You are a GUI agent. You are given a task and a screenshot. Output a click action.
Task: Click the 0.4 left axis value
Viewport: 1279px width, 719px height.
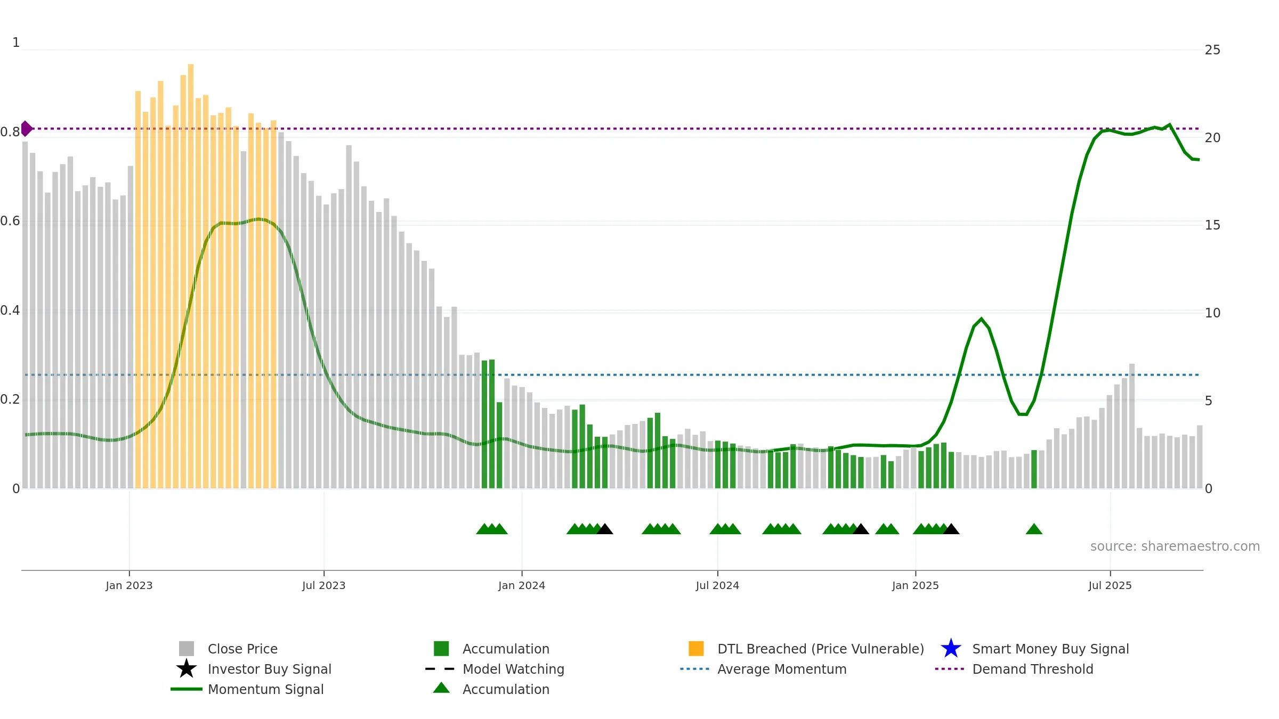point(10,311)
